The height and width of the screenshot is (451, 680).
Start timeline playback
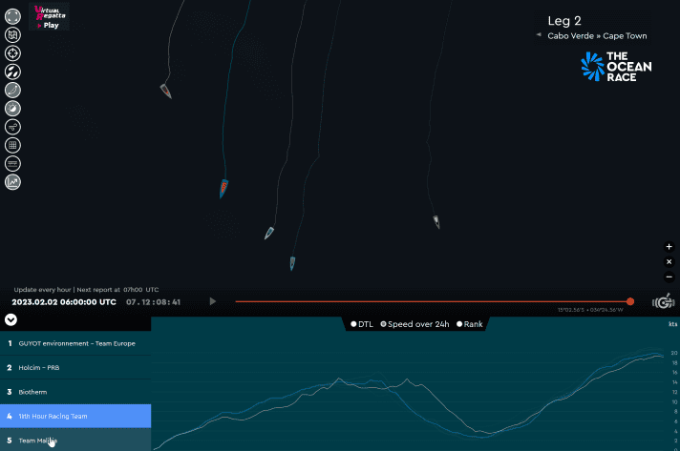(x=212, y=301)
